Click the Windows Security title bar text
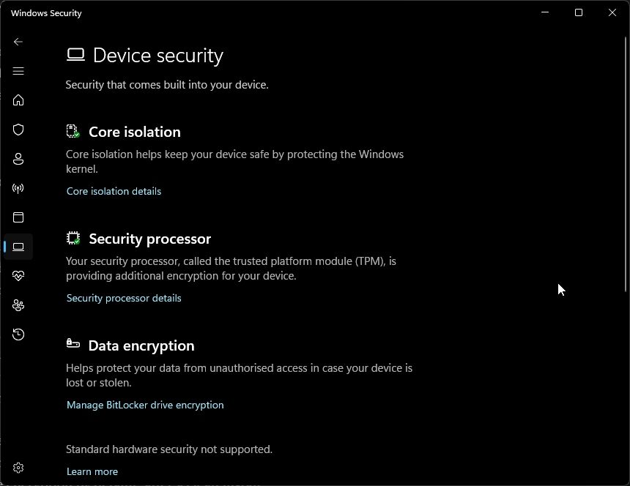Viewport: 630px width, 486px height. pyautogui.click(x=46, y=12)
